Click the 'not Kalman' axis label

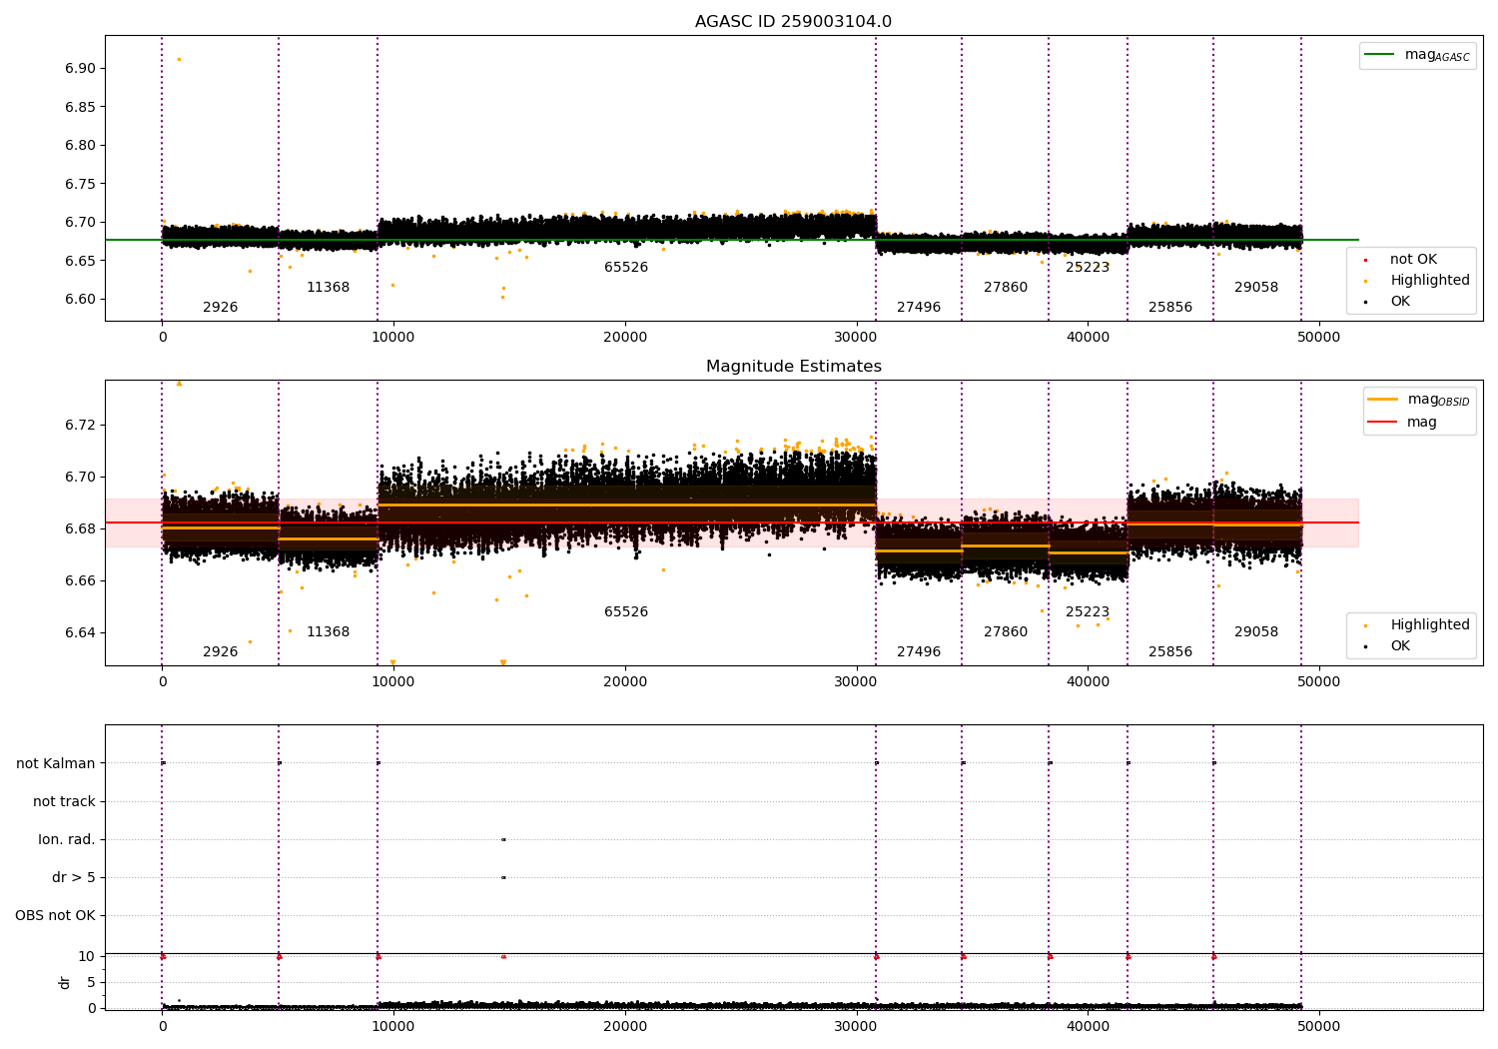56,763
